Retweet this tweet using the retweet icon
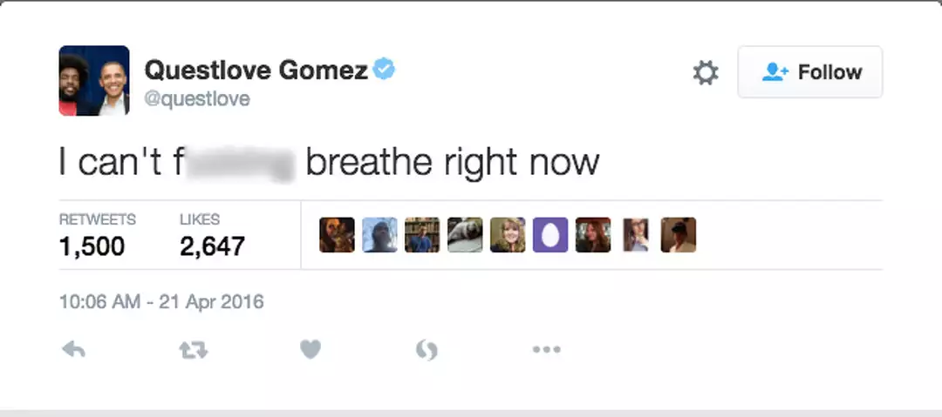The height and width of the screenshot is (417, 942). pos(192,350)
